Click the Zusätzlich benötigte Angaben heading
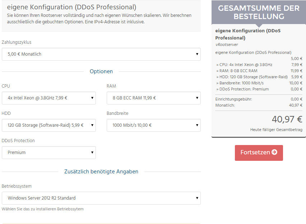This screenshot has width=306, height=224. [x=101, y=172]
